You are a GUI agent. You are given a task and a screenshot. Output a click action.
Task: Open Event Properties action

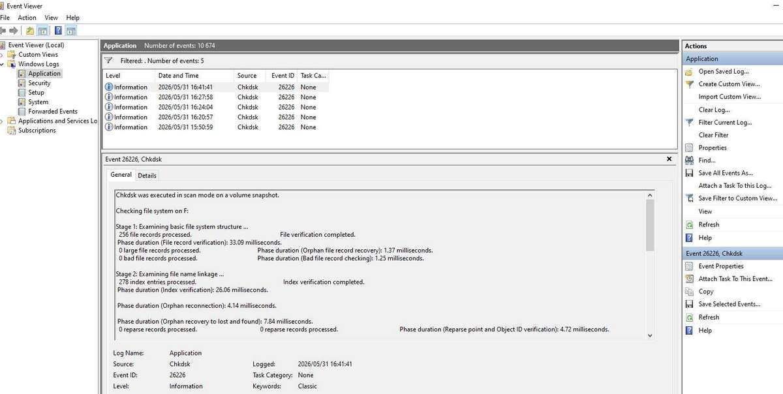point(721,266)
